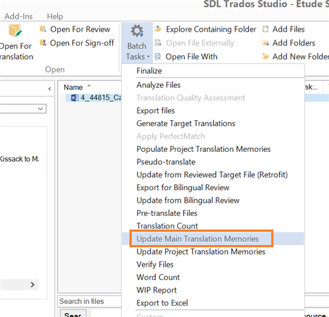Image resolution: width=329 pixels, height=317 pixels.
Task: Click the Add New Folder icon
Action: pos(266,57)
